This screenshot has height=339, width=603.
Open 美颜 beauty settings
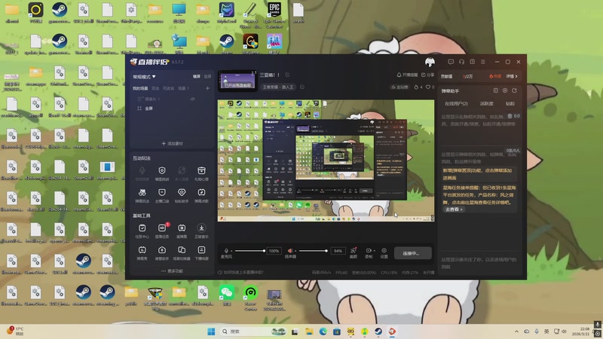pos(353,252)
